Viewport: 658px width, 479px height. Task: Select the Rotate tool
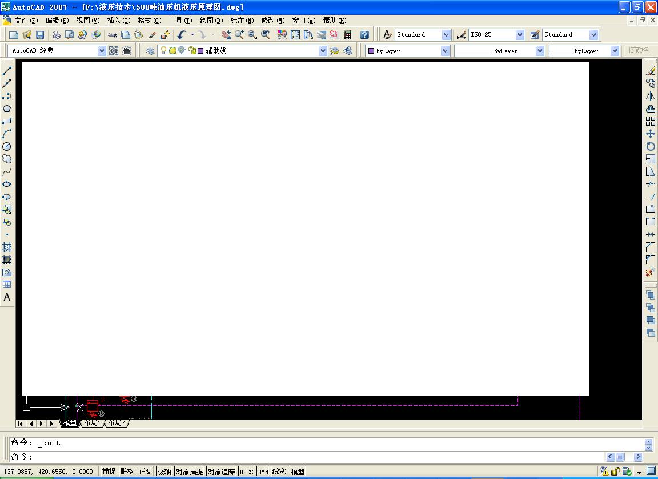point(651,146)
